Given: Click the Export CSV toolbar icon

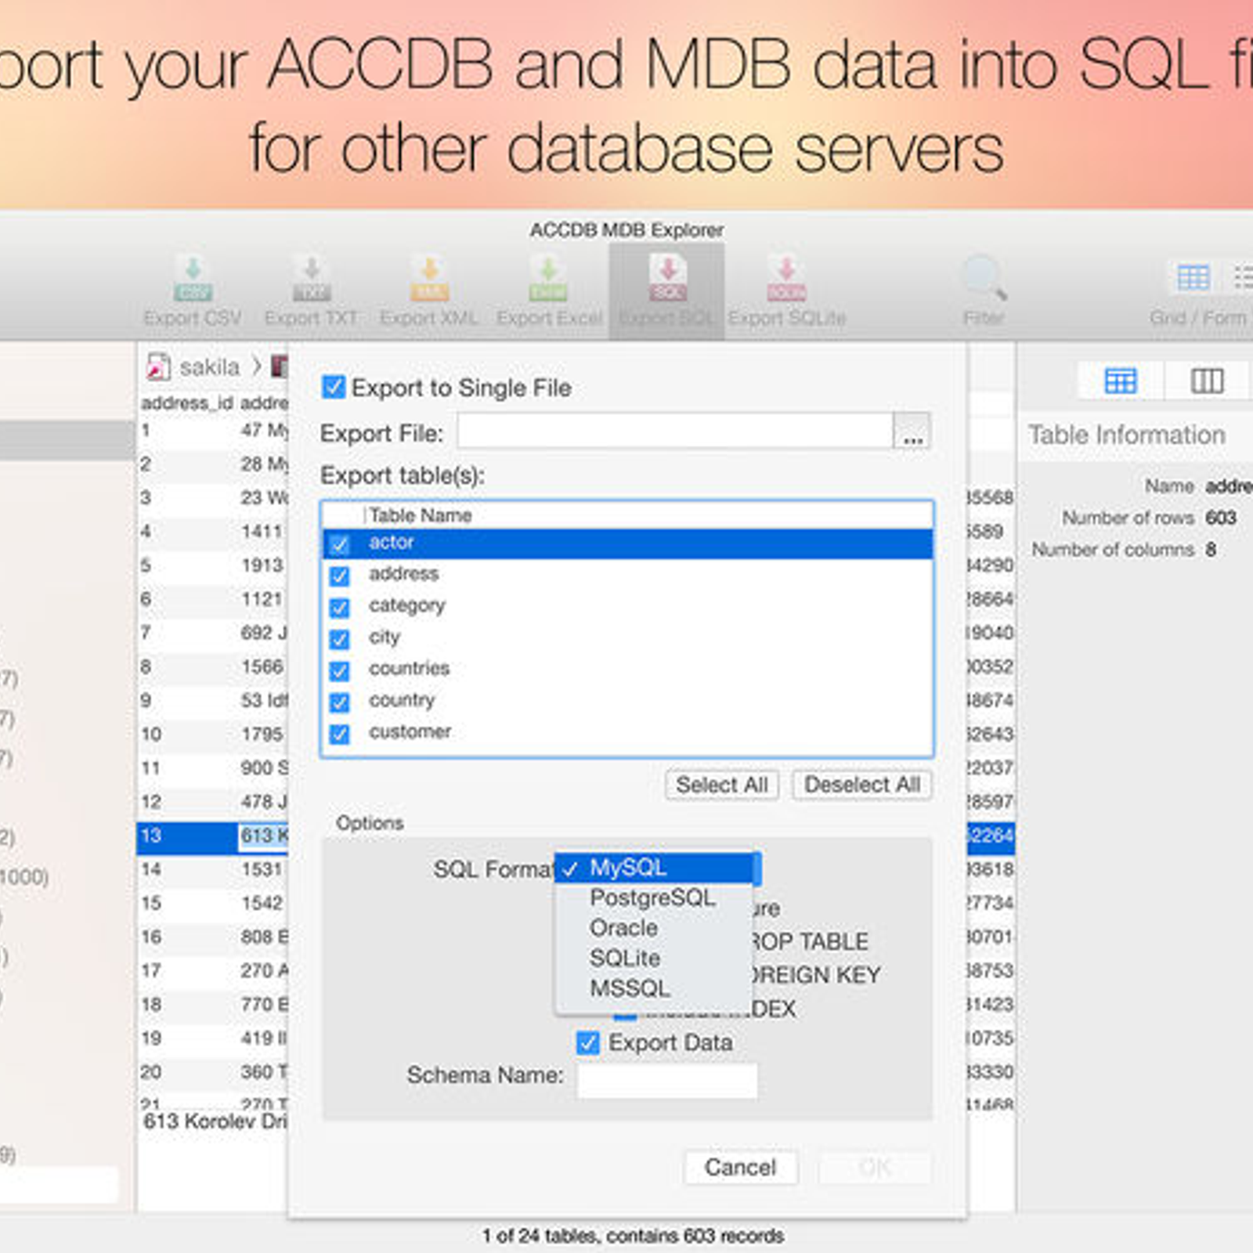Looking at the screenshot, I should point(193,280).
